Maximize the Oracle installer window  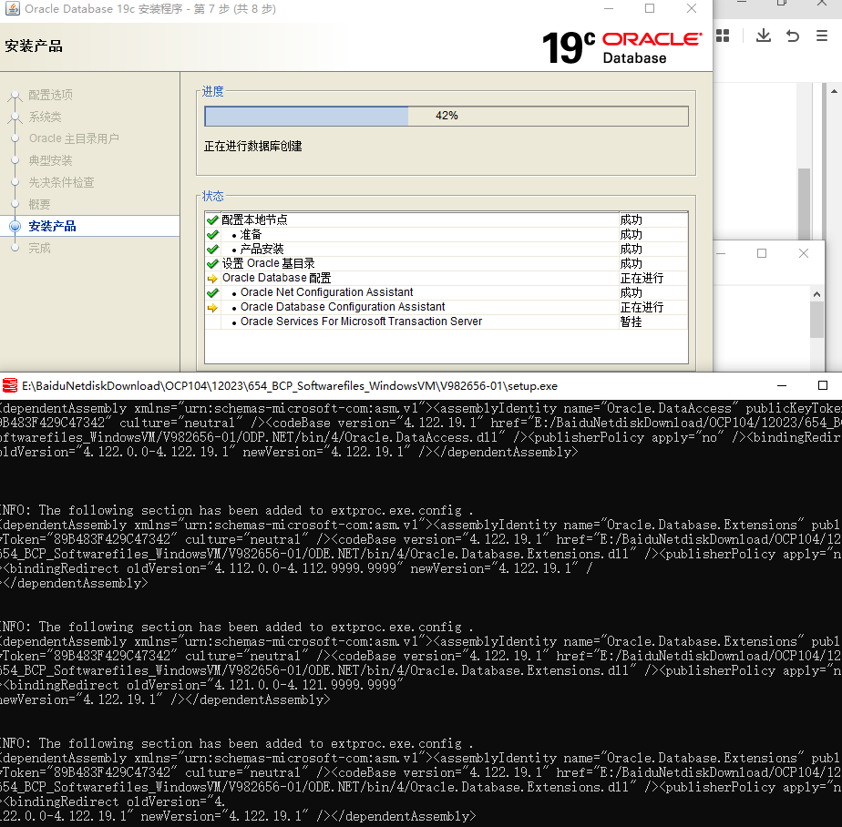[x=650, y=8]
